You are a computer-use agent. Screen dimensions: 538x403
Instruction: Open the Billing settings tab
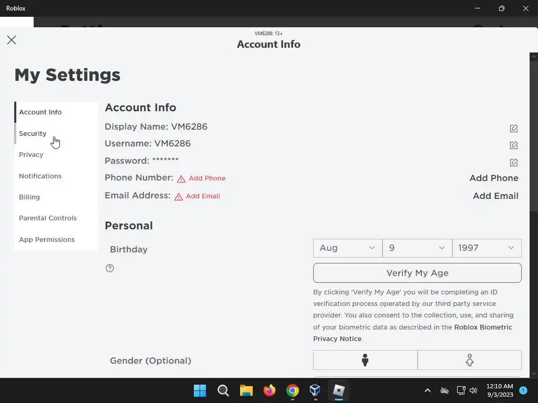56,197
